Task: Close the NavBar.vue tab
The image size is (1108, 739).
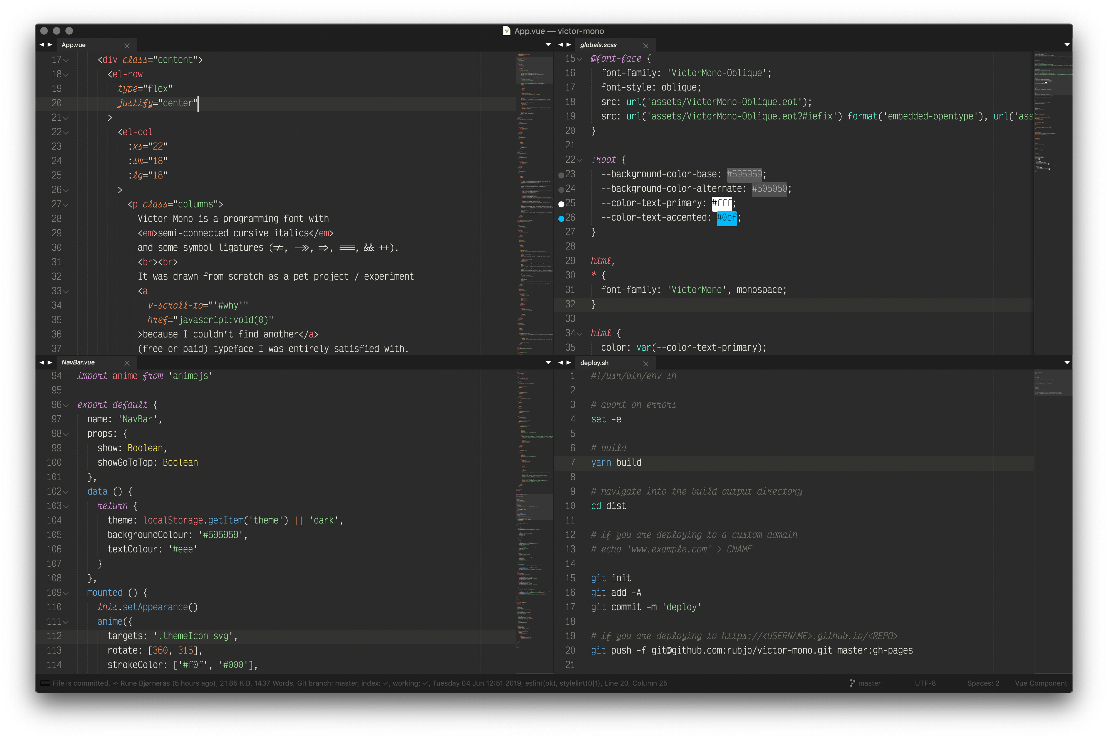Action: pos(127,363)
